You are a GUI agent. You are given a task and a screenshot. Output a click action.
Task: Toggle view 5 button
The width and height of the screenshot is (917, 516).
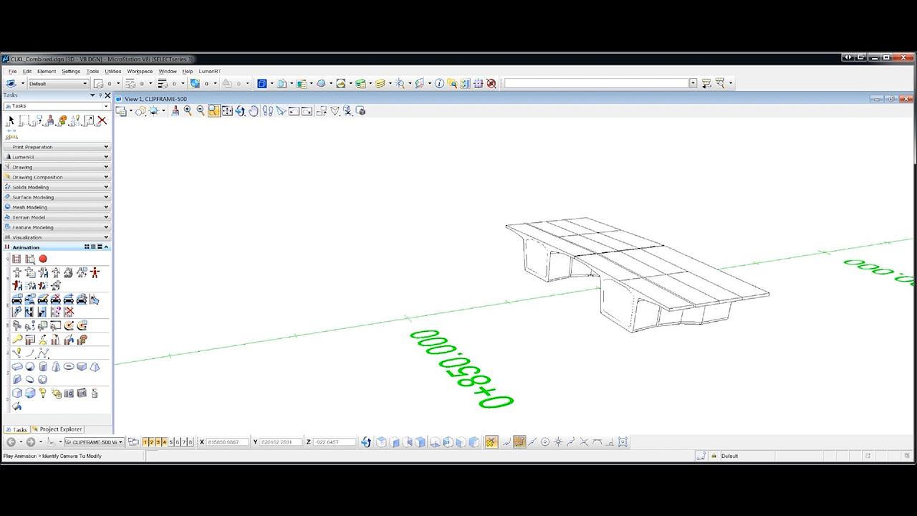tap(171, 442)
